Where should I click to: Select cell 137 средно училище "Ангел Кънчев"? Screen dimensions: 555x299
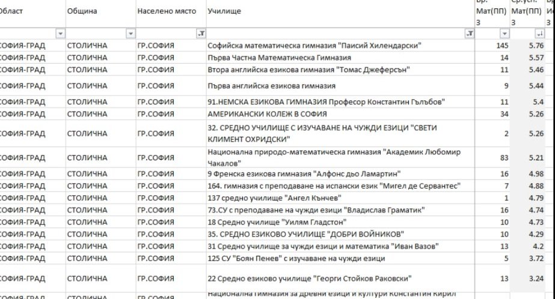click(340, 198)
